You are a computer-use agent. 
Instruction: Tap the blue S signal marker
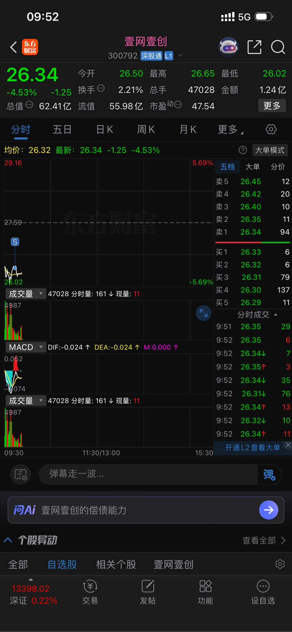pos(15,242)
